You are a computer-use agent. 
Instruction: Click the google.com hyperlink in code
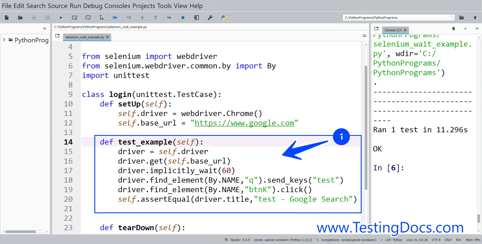click(x=245, y=123)
